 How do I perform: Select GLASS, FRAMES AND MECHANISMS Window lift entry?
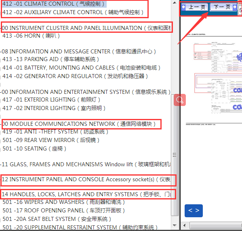(x=86, y=164)
